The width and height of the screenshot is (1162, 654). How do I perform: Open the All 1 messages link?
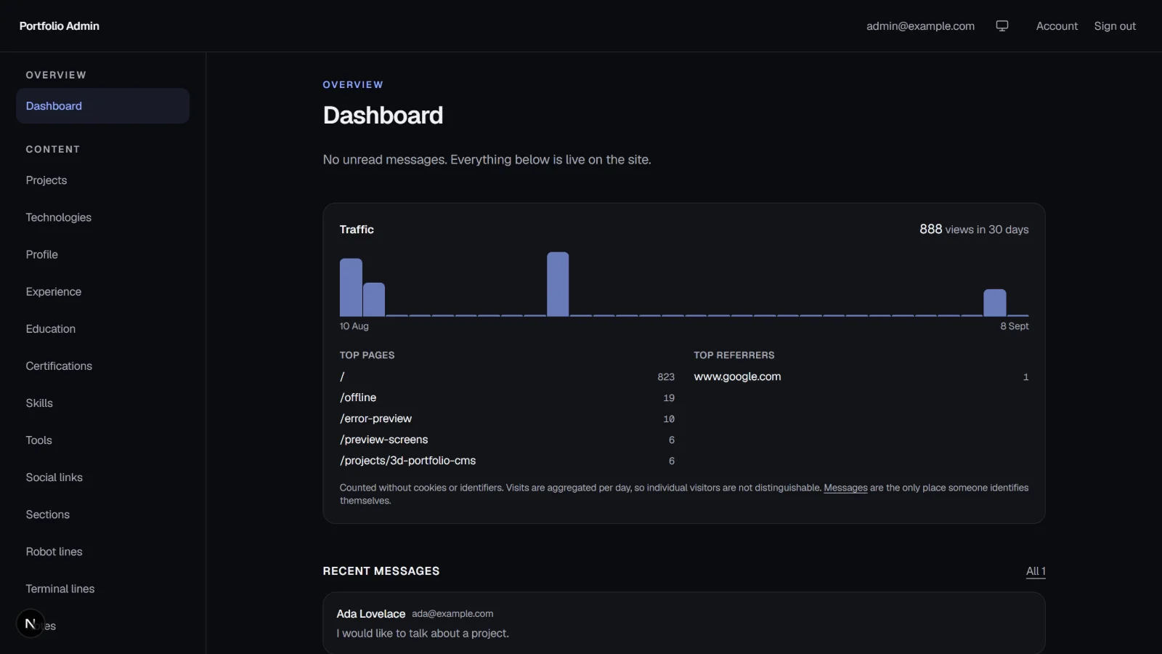click(x=1036, y=571)
